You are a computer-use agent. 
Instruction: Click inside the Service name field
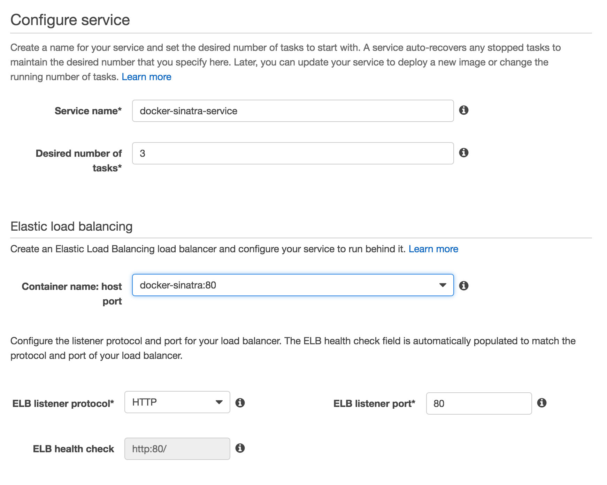tap(293, 111)
